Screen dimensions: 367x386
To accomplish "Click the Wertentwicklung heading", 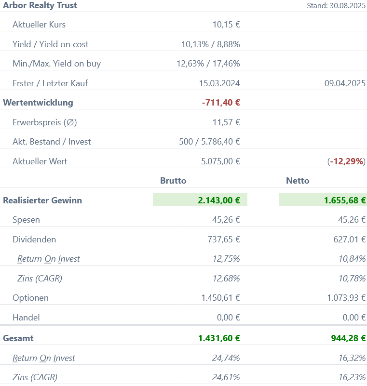I will [x=38, y=103].
